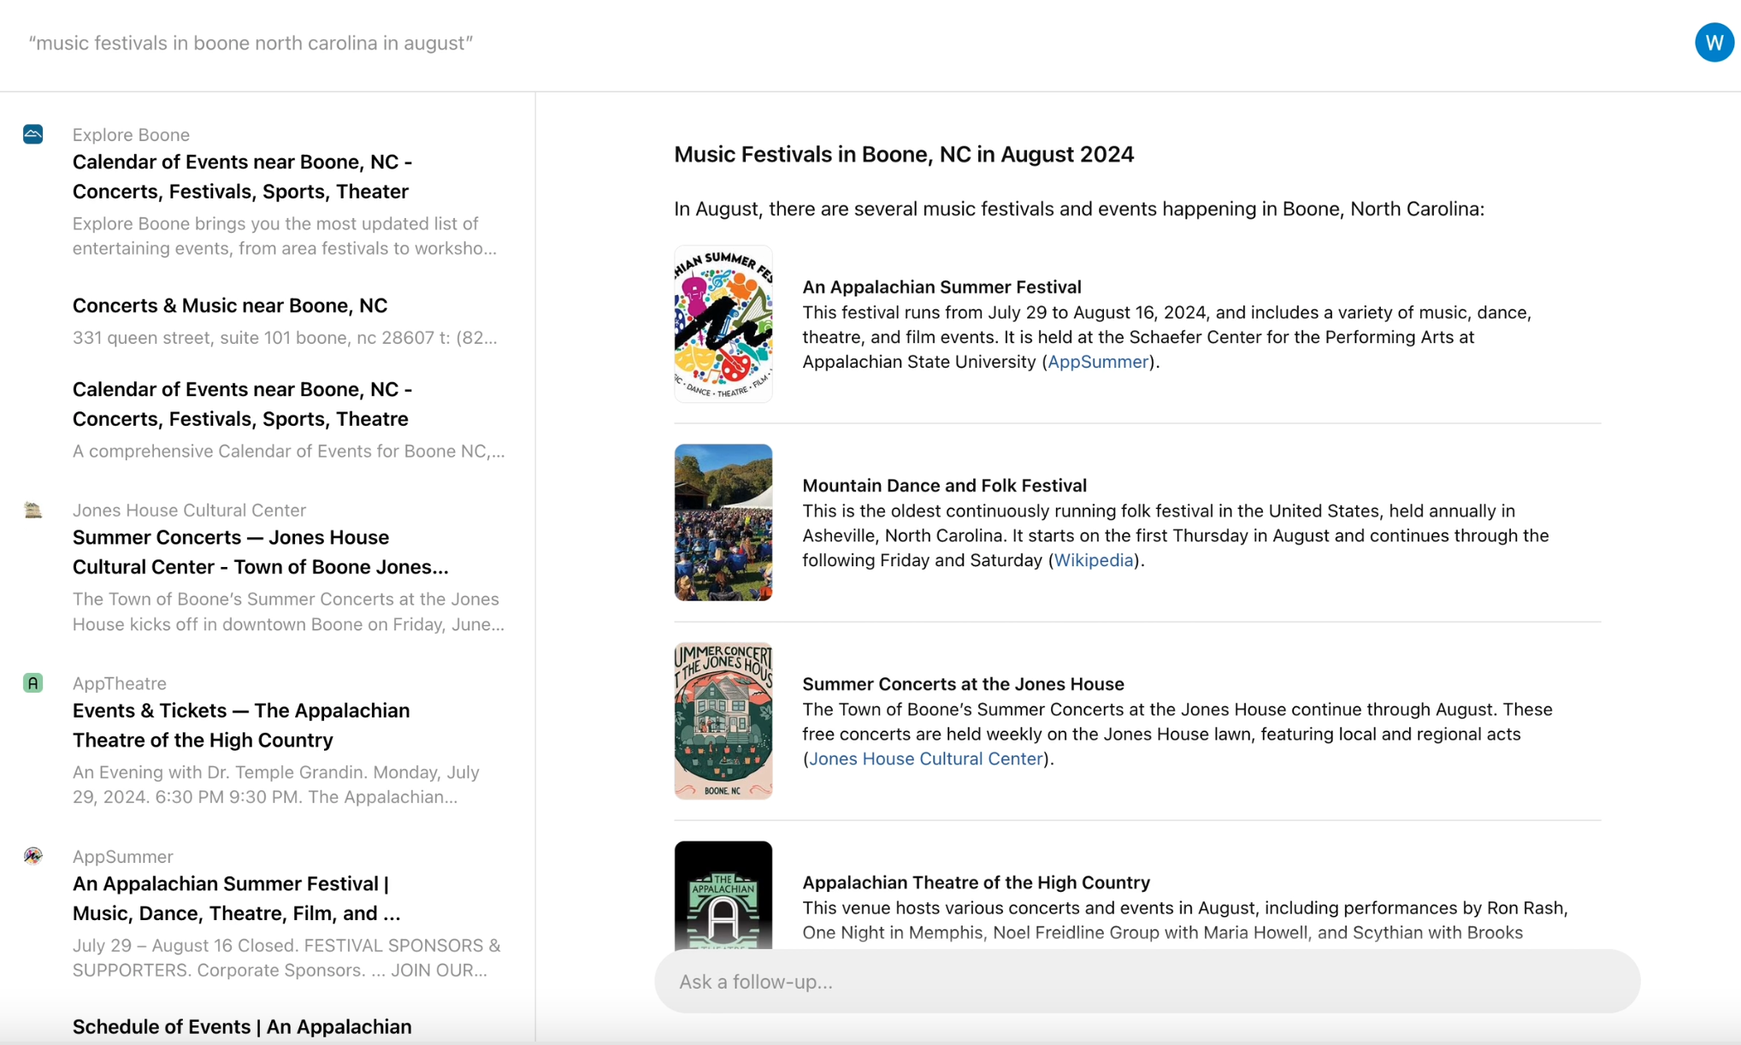This screenshot has width=1741, height=1045.
Task: Click the Jones House concert poster thumbnail
Action: (x=723, y=721)
